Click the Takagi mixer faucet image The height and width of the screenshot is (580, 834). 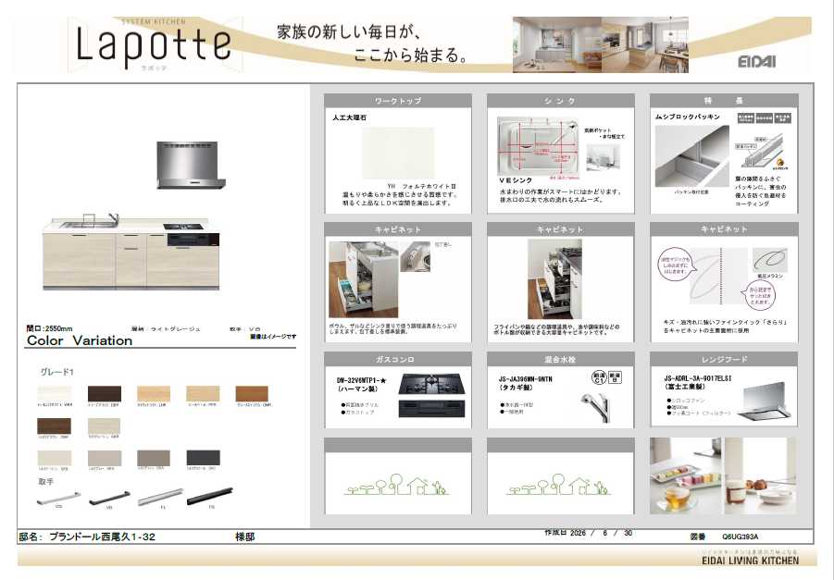(593, 405)
